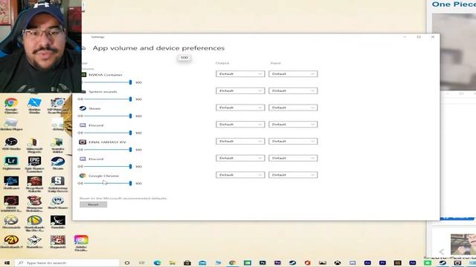Open Xbox app from taskbar
This screenshot has height=267, width=476.
[x=337, y=263]
